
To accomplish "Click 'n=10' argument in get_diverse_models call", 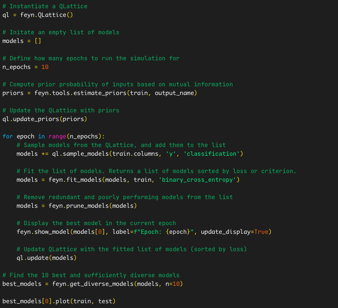I will 172,284.
